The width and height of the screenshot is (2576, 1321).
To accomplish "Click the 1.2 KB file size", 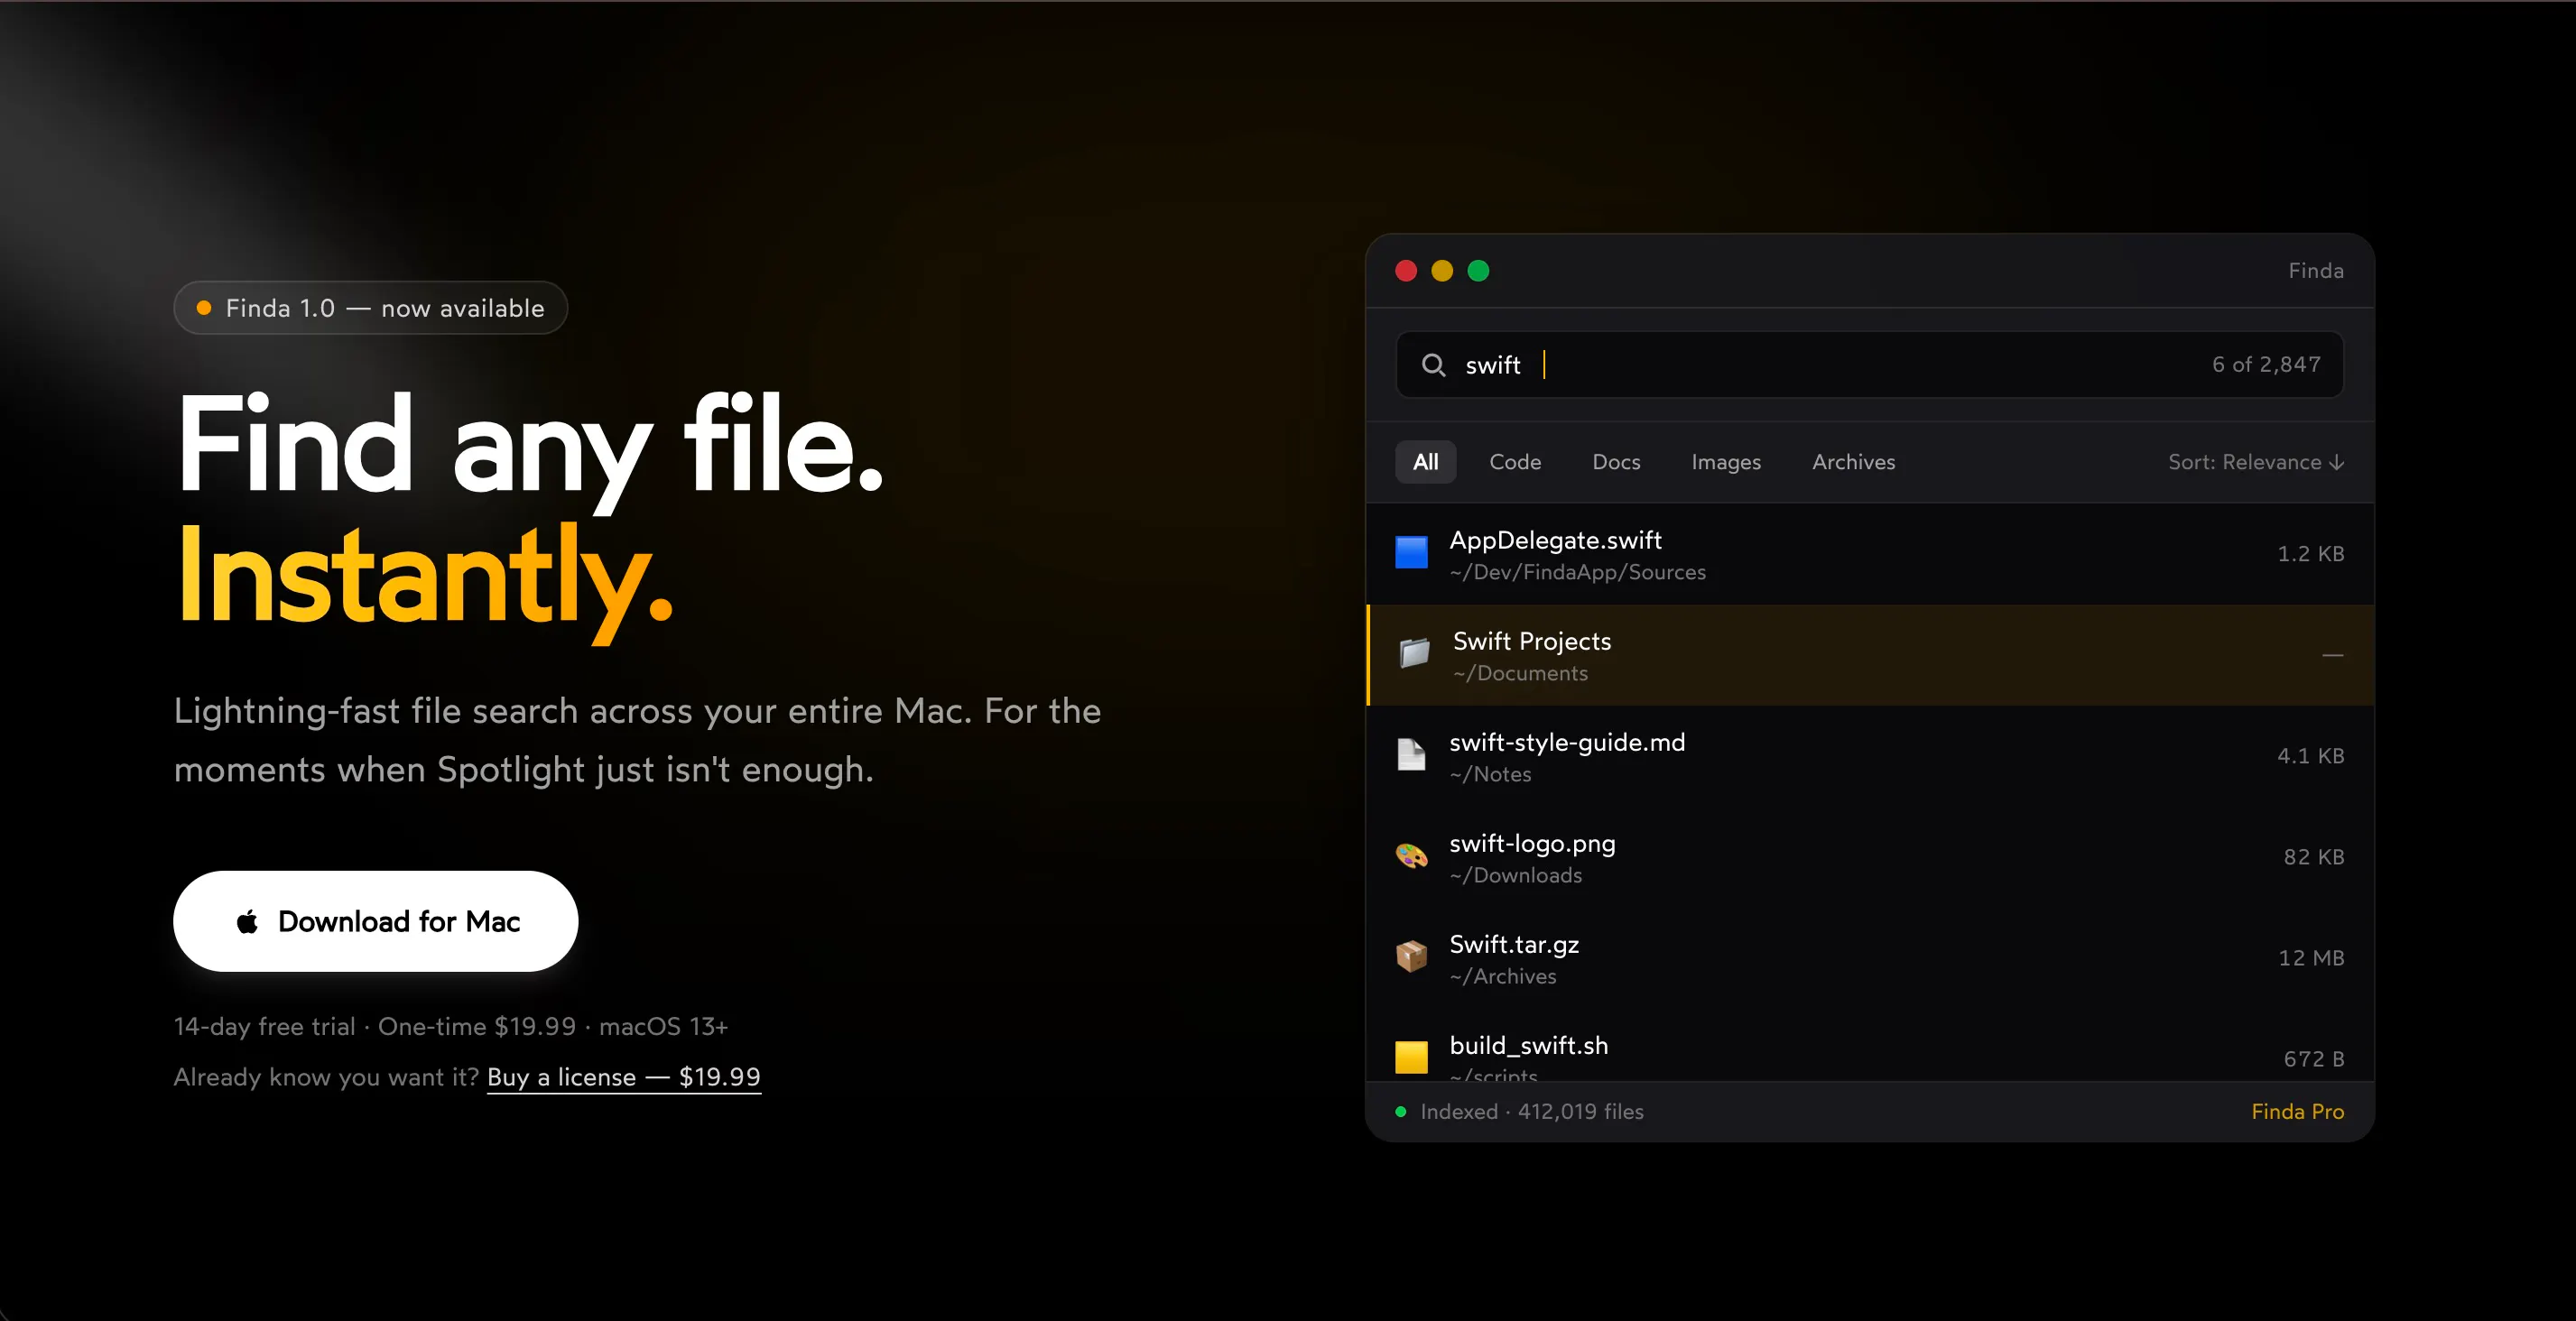I will [x=2310, y=554].
